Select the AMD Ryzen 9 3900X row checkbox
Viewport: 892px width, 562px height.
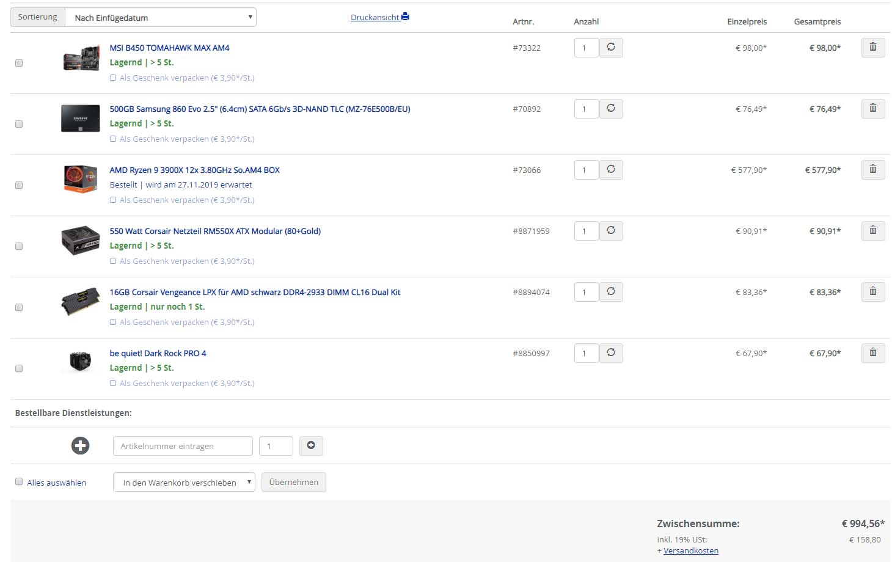19,185
